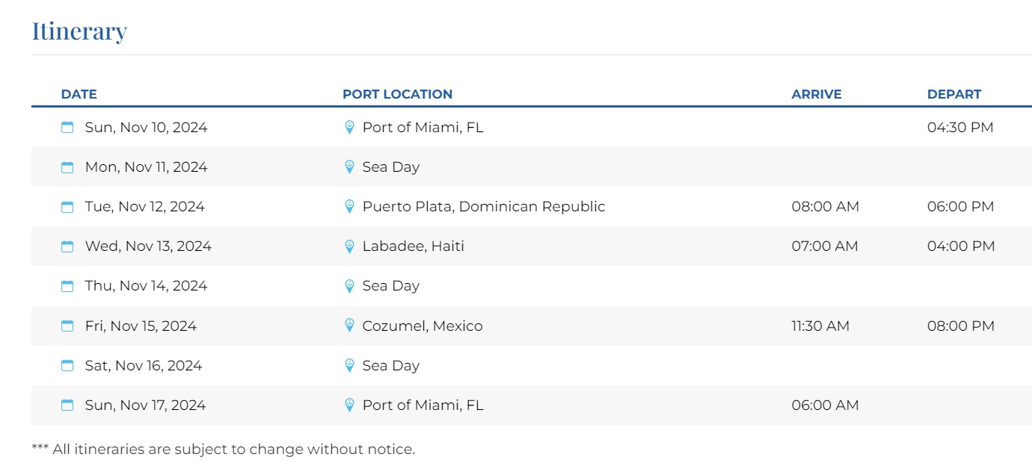Click the Wed, Nov 13, 2024 date text
Viewport: 1032px width, 463px height.
point(148,246)
